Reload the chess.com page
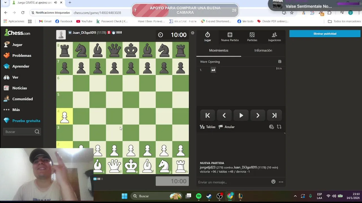Screen dimensions: 362x203 [23, 13]
